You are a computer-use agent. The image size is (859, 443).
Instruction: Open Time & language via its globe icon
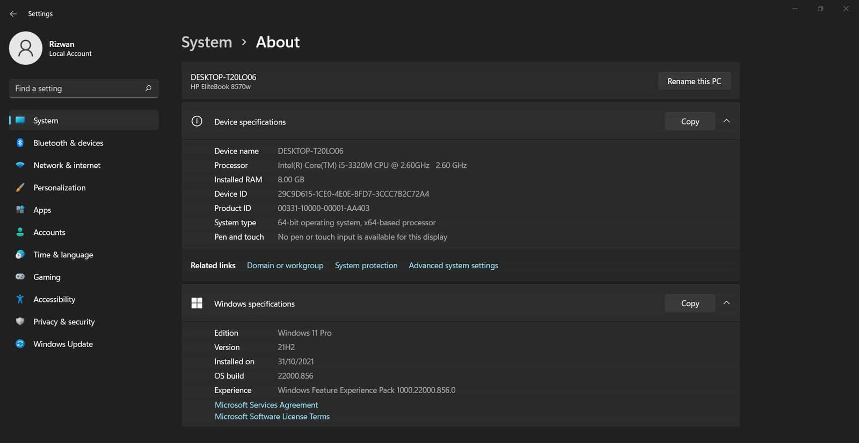coord(20,255)
